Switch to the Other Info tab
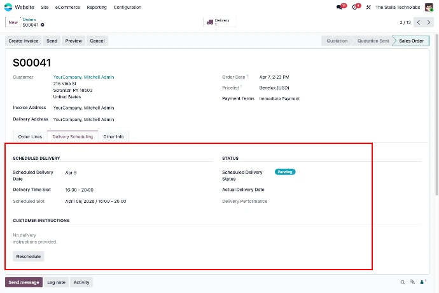The height and width of the screenshot is (293, 439). [113, 136]
